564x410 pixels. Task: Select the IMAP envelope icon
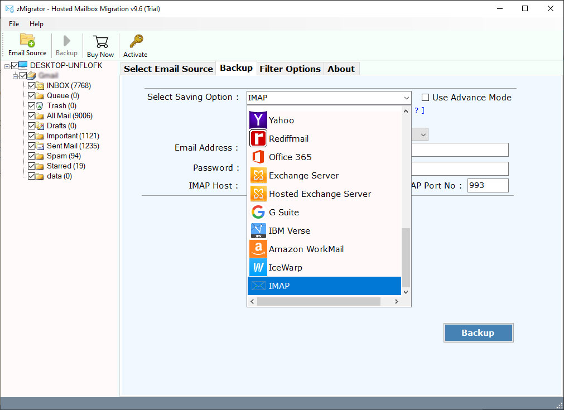click(x=258, y=286)
